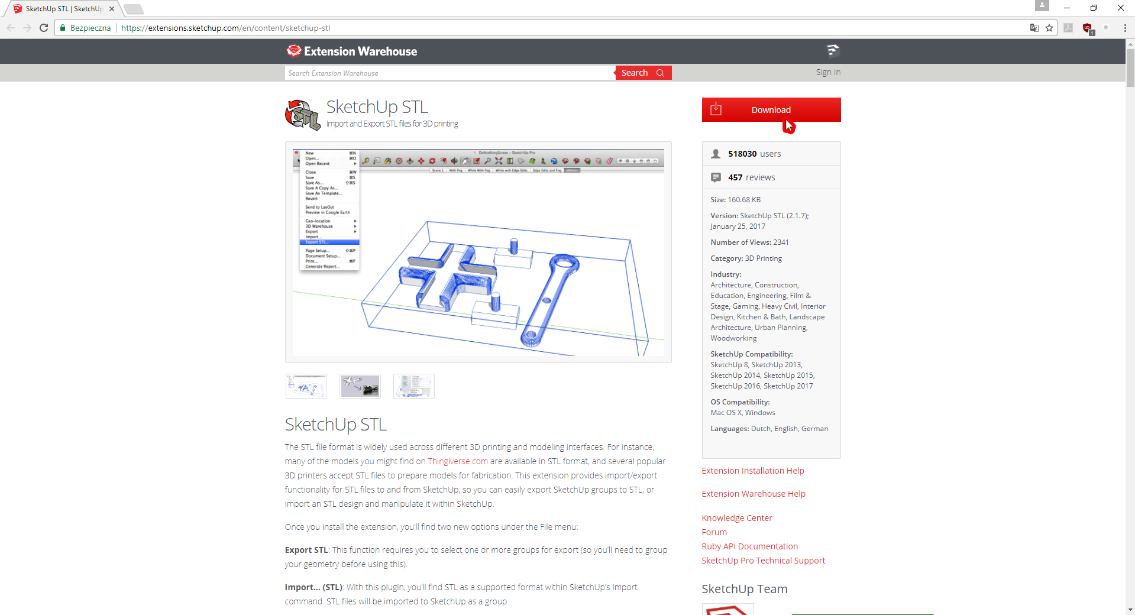Open the Trimble icon in header
Viewport: 1135px width, 615px height.
(833, 51)
